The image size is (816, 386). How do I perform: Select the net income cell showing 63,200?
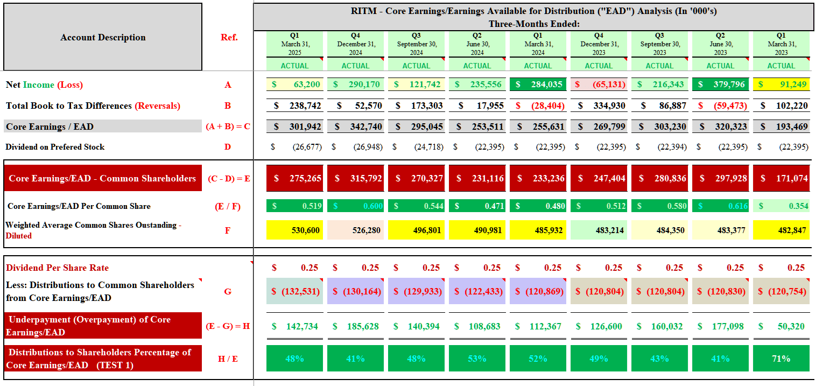pyautogui.click(x=295, y=85)
